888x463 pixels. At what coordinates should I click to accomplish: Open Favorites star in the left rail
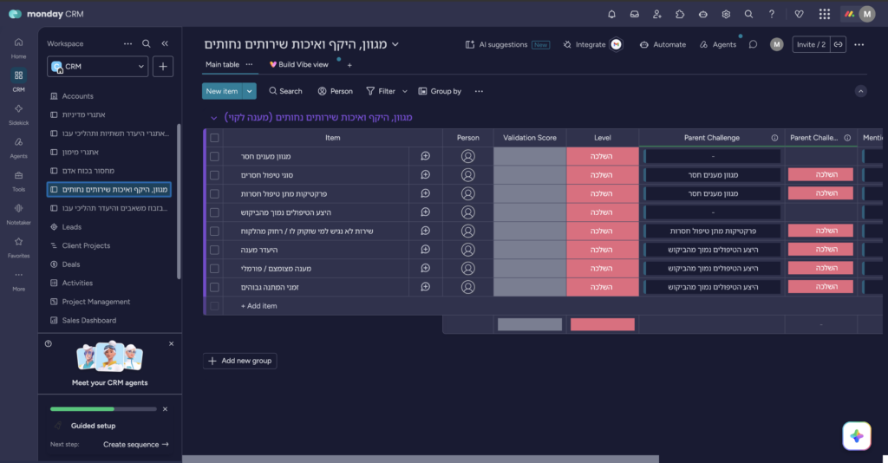click(19, 247)
